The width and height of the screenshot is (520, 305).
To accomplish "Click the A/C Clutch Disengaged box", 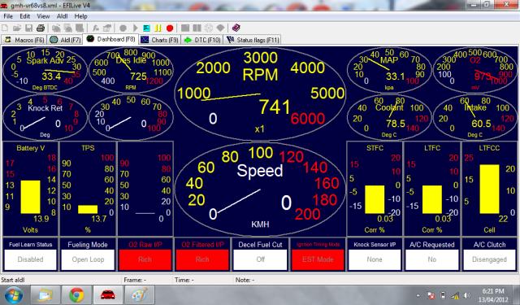I will click(x=489, y=259).
